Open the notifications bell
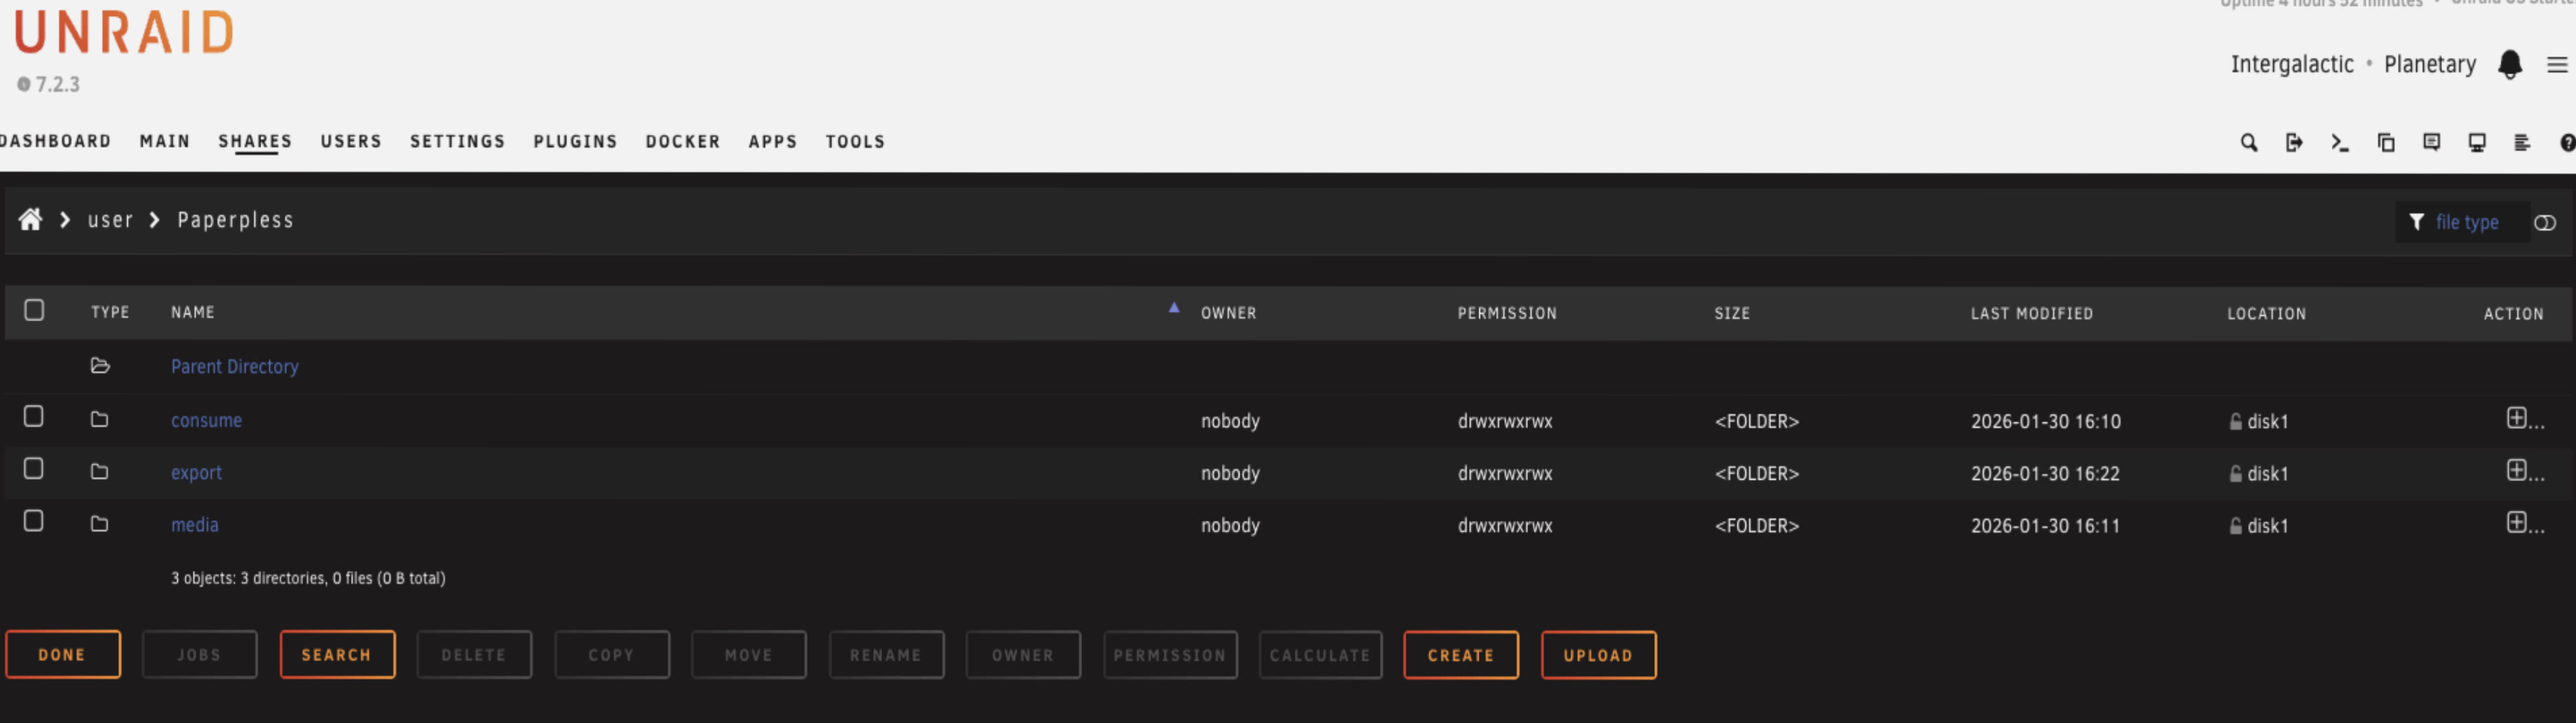Viewport: 2576px width, 723px height. (2509, 65)
